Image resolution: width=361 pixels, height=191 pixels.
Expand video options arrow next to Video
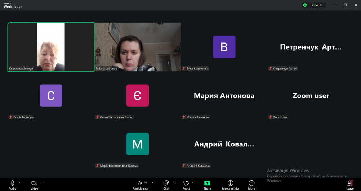[x=43, y=183]
